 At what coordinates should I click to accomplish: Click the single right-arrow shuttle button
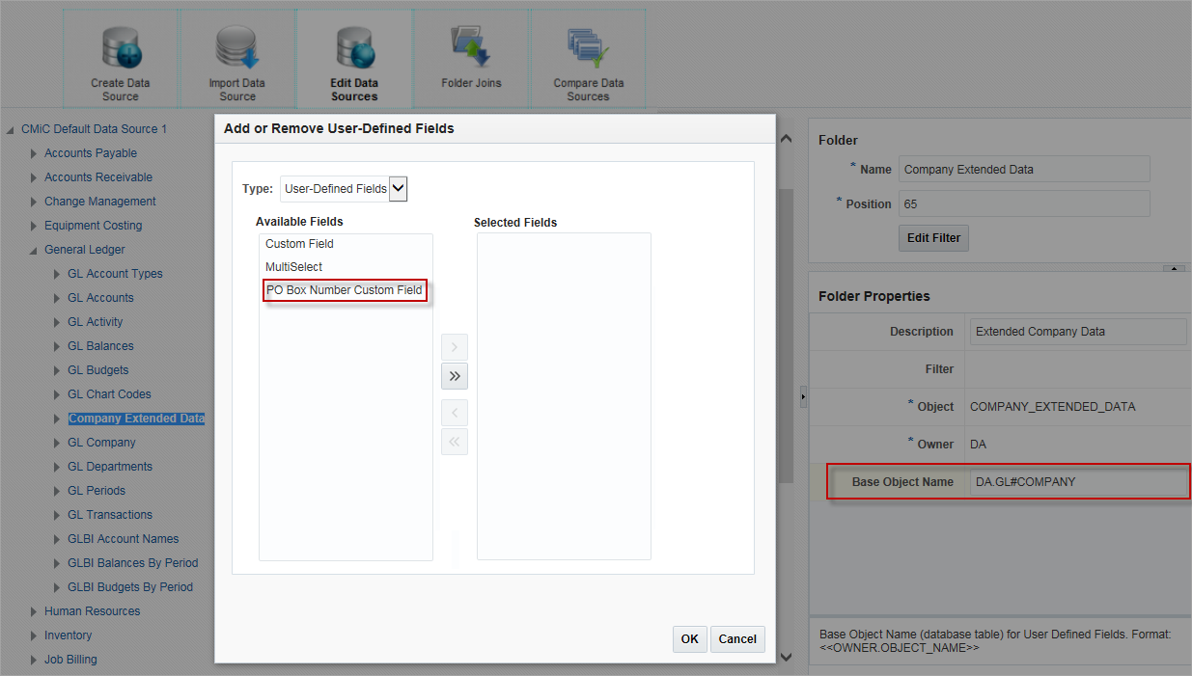454,346
